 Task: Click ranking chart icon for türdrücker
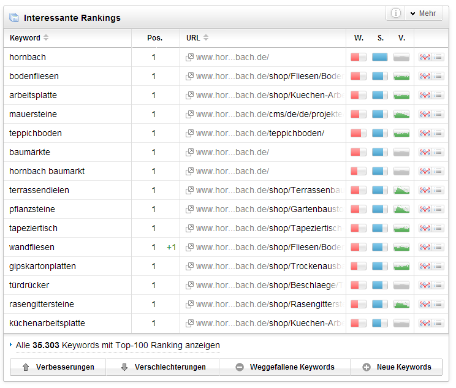coord(425,285)
